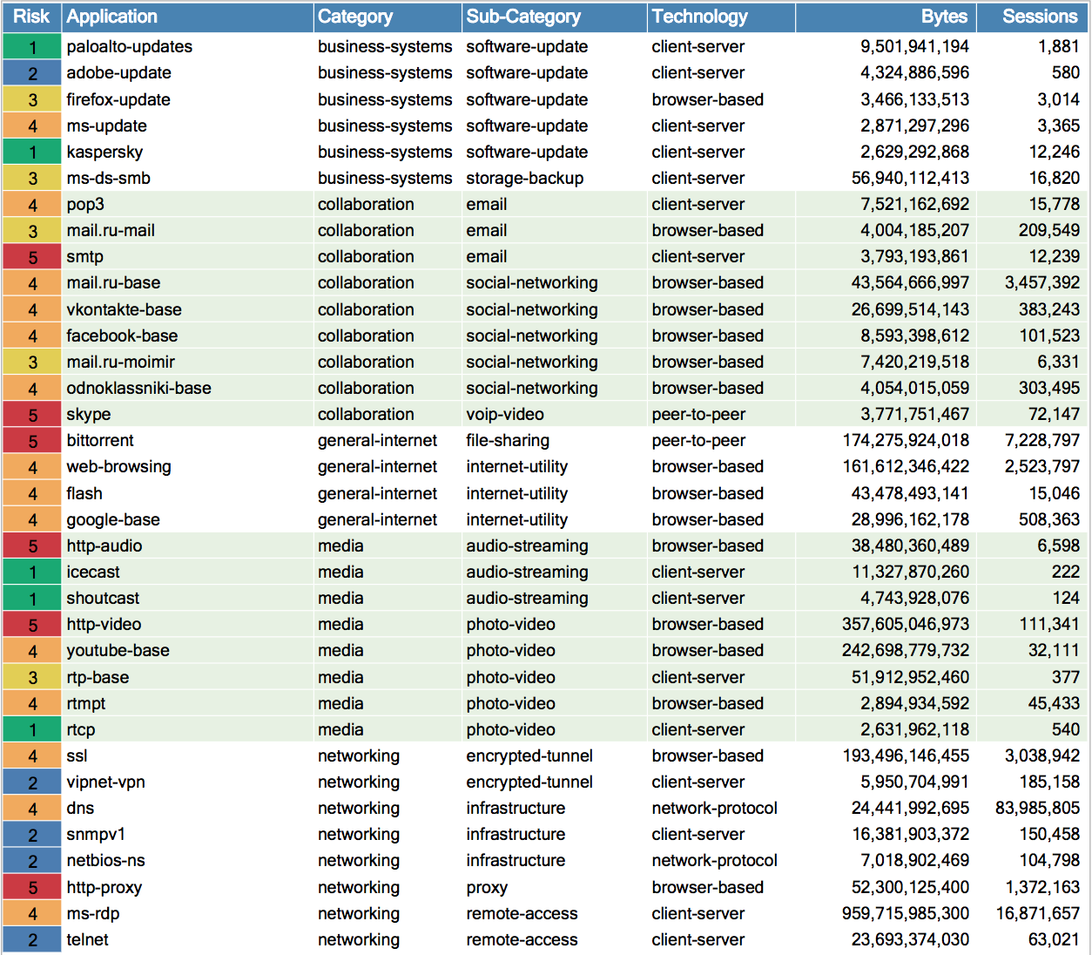This screenshot has width=1092, height=955.
Task: Select the http-proxy application name
Action: click(104, 887)
